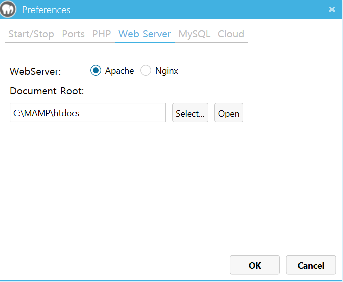Choose Nginx as the web server
The width and height of the screenshot is (343, 282).
click(x=146, y=70)
